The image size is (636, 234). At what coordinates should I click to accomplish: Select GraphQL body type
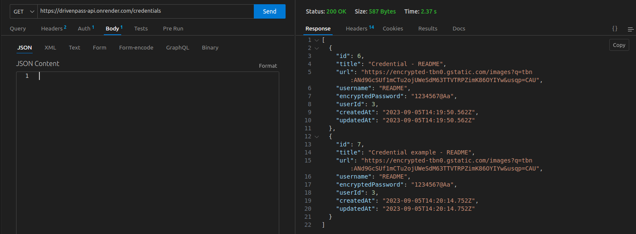178,47
